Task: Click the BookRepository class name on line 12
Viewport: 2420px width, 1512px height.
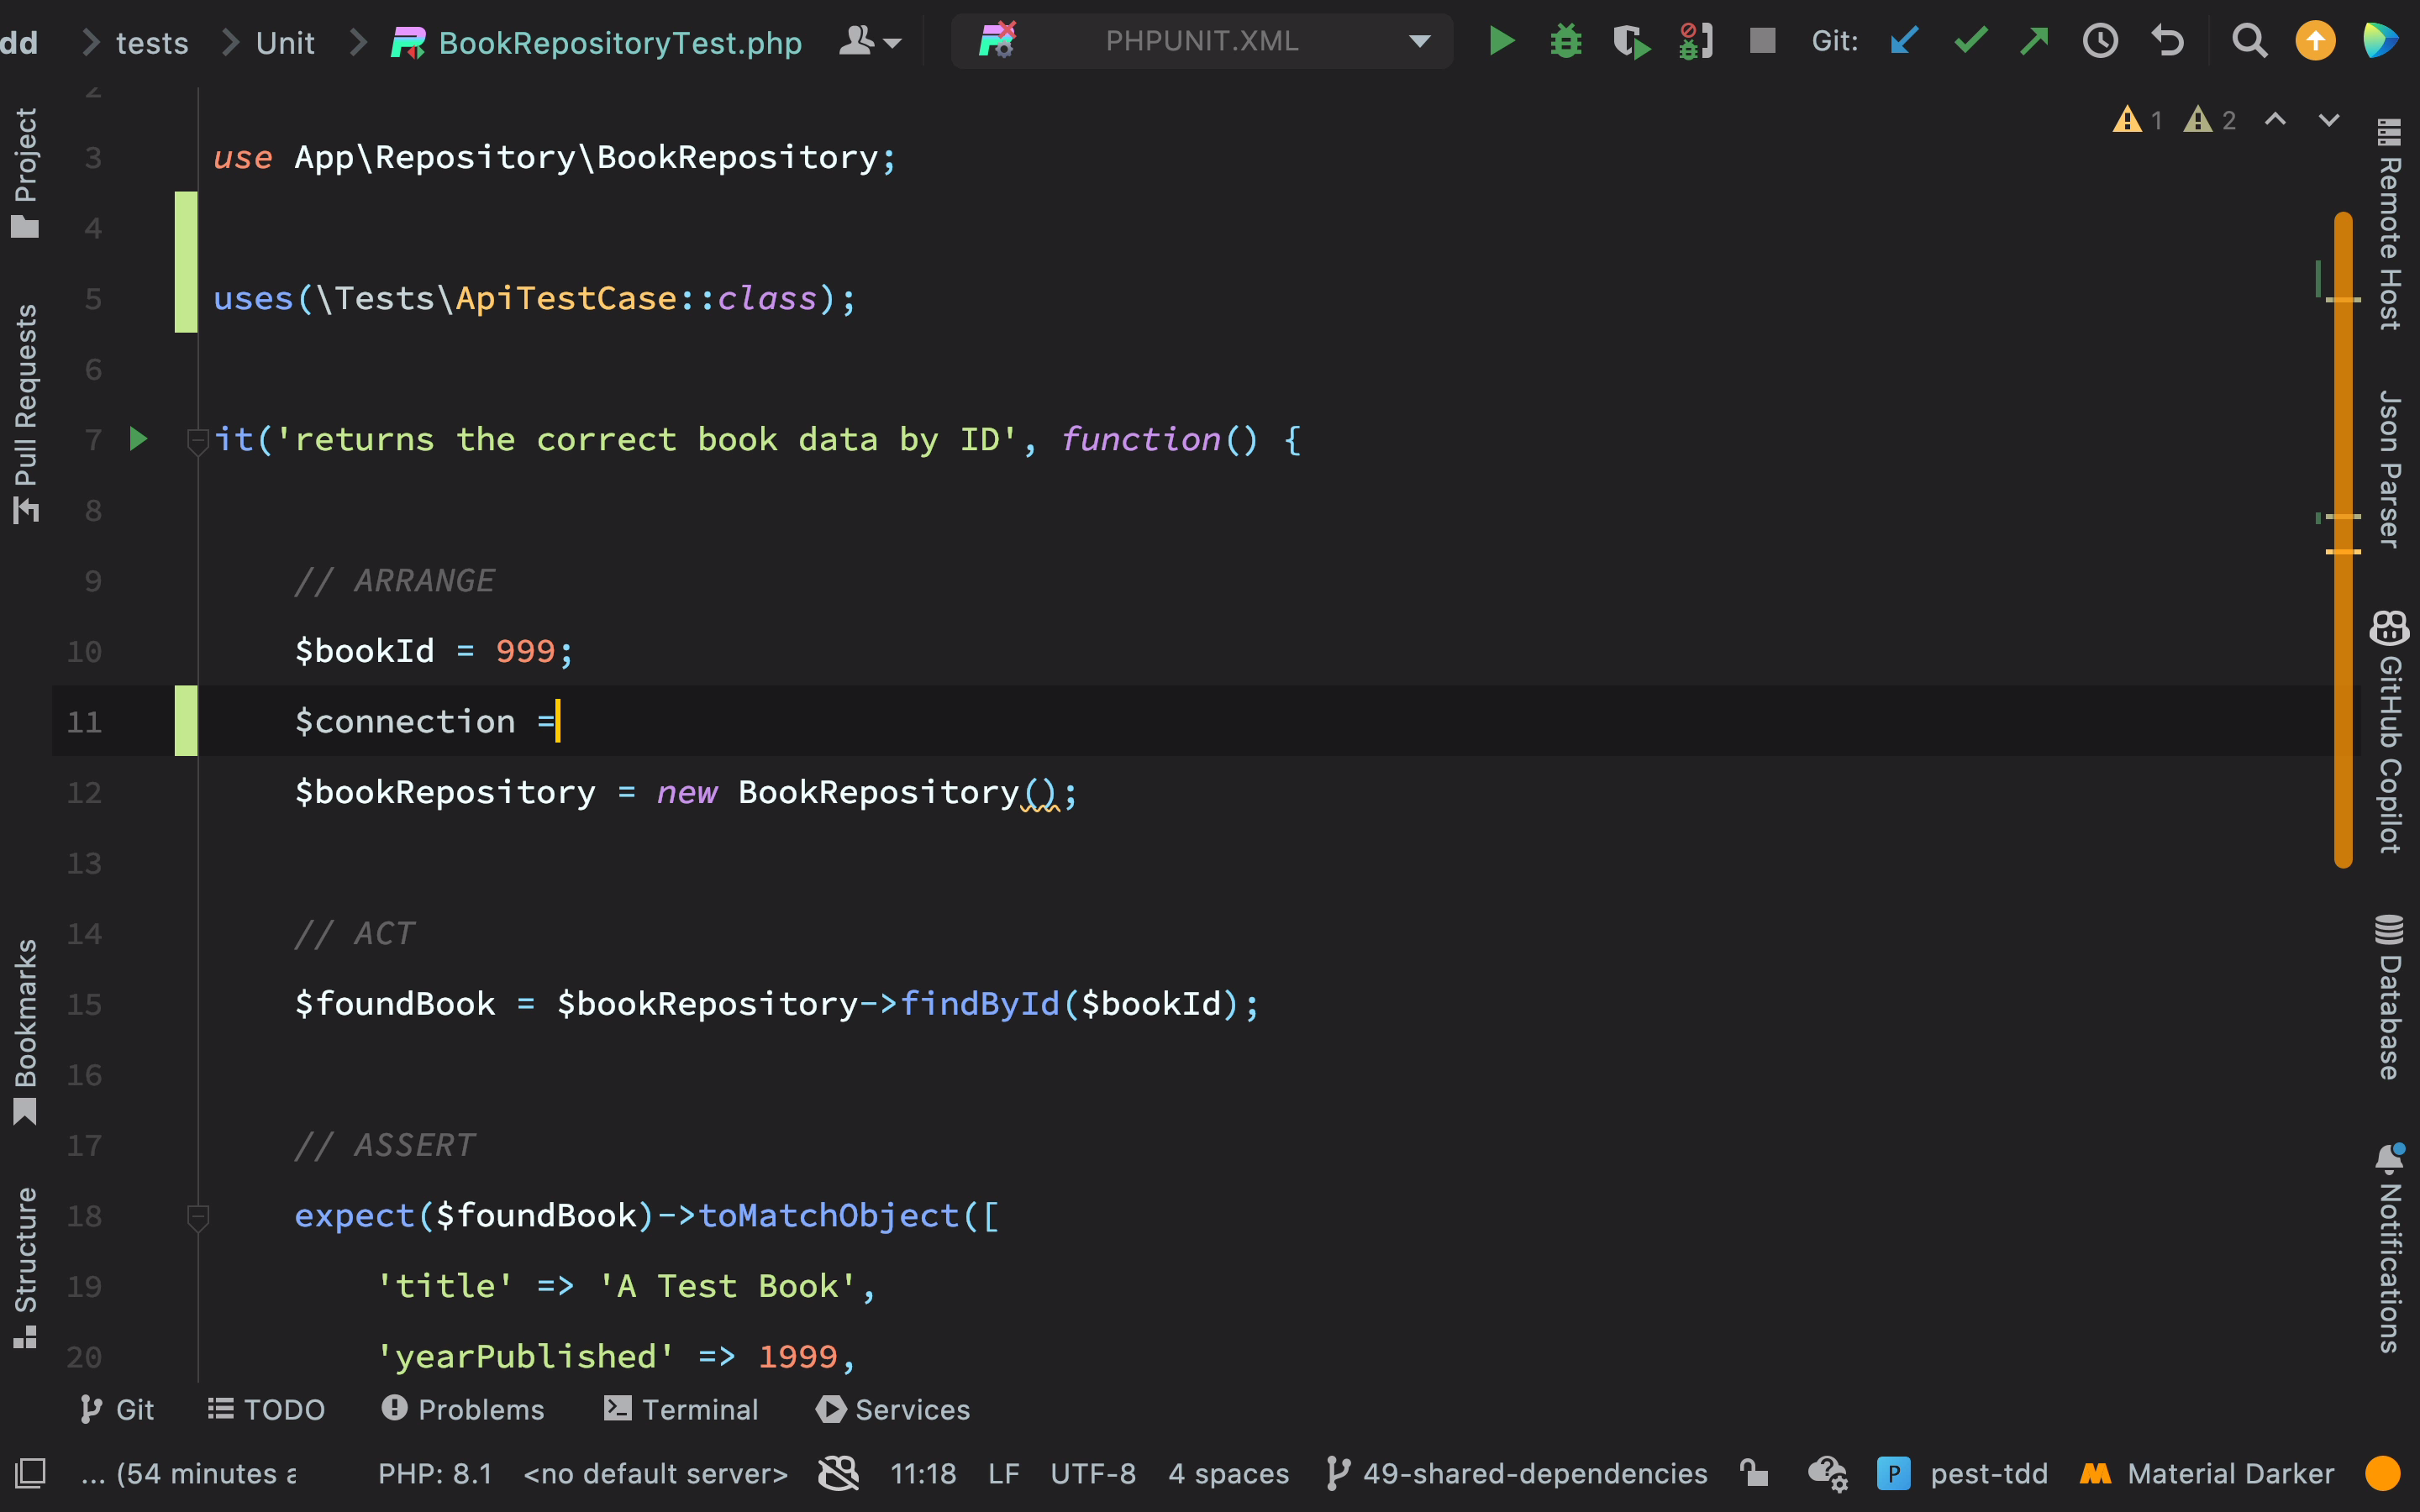Action: (879, 792)
